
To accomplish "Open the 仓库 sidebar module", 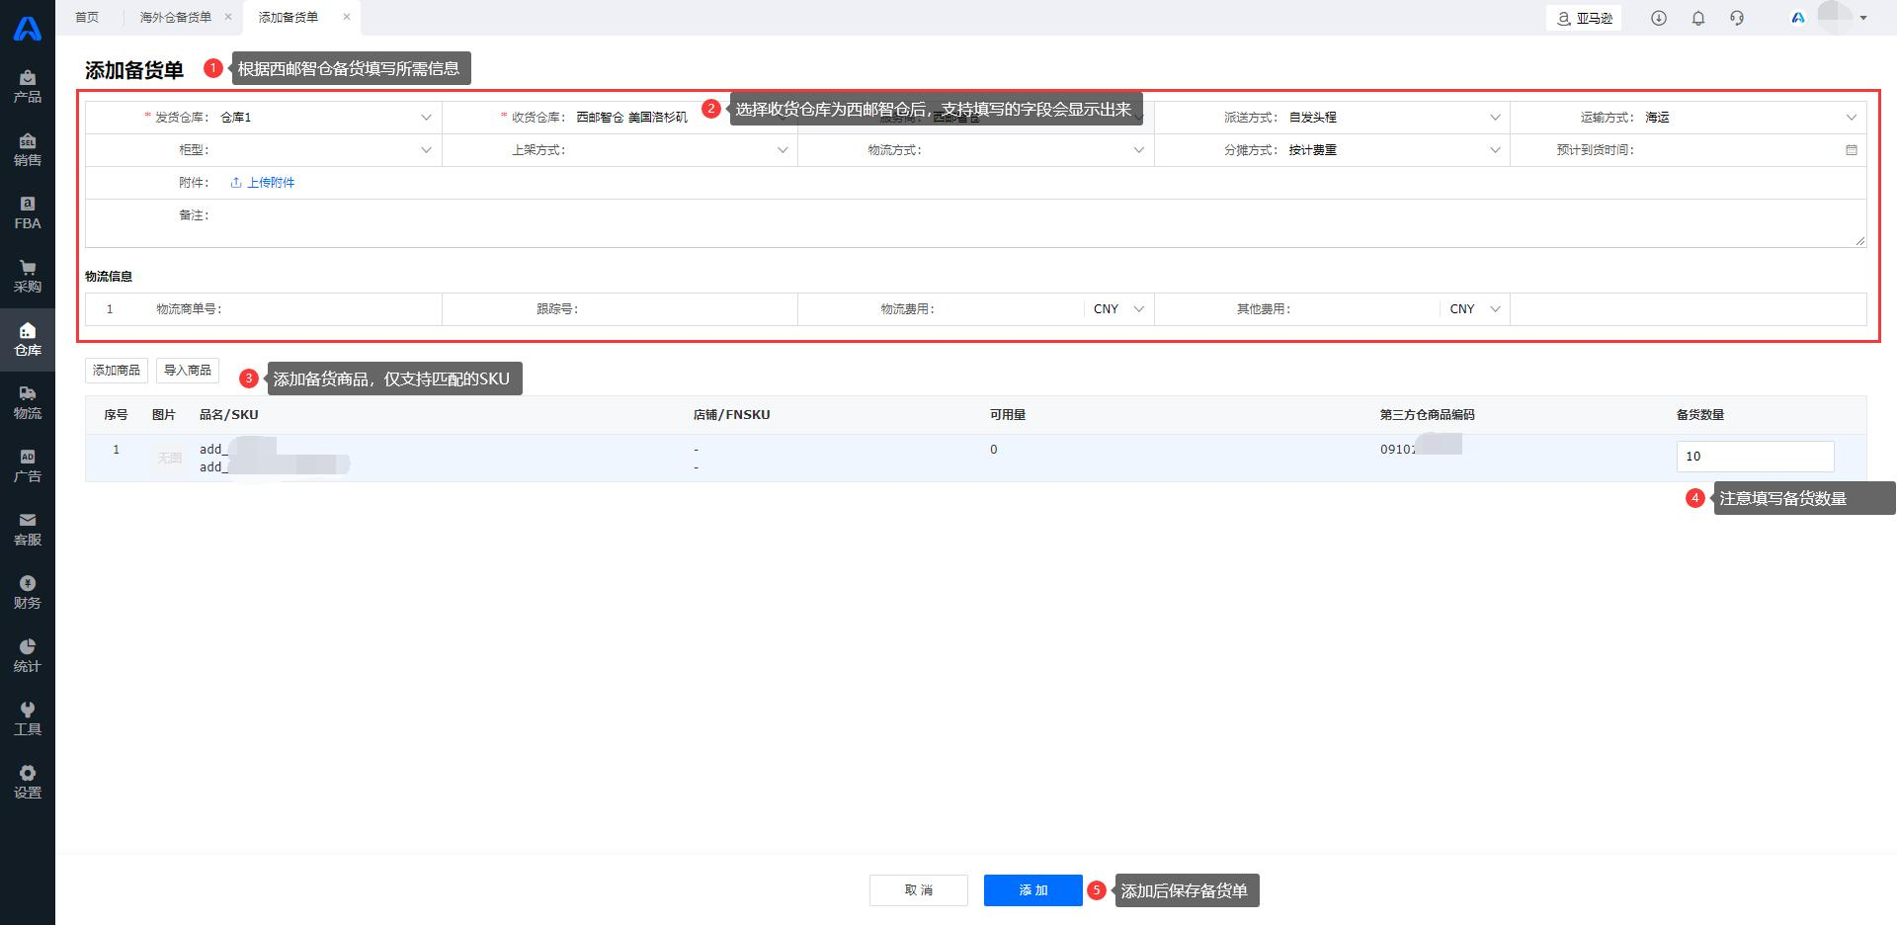I will point(28,339).
